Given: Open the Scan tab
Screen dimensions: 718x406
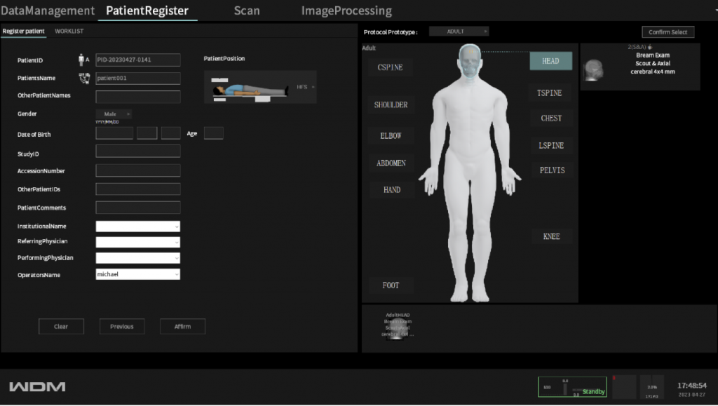Looking at the screenshot, I should 247,11.
